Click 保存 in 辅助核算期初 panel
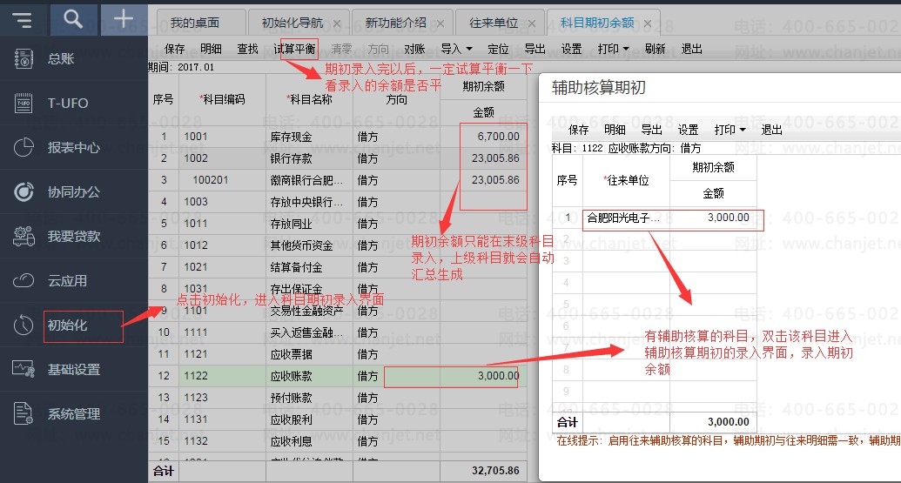 pos(578,130)
